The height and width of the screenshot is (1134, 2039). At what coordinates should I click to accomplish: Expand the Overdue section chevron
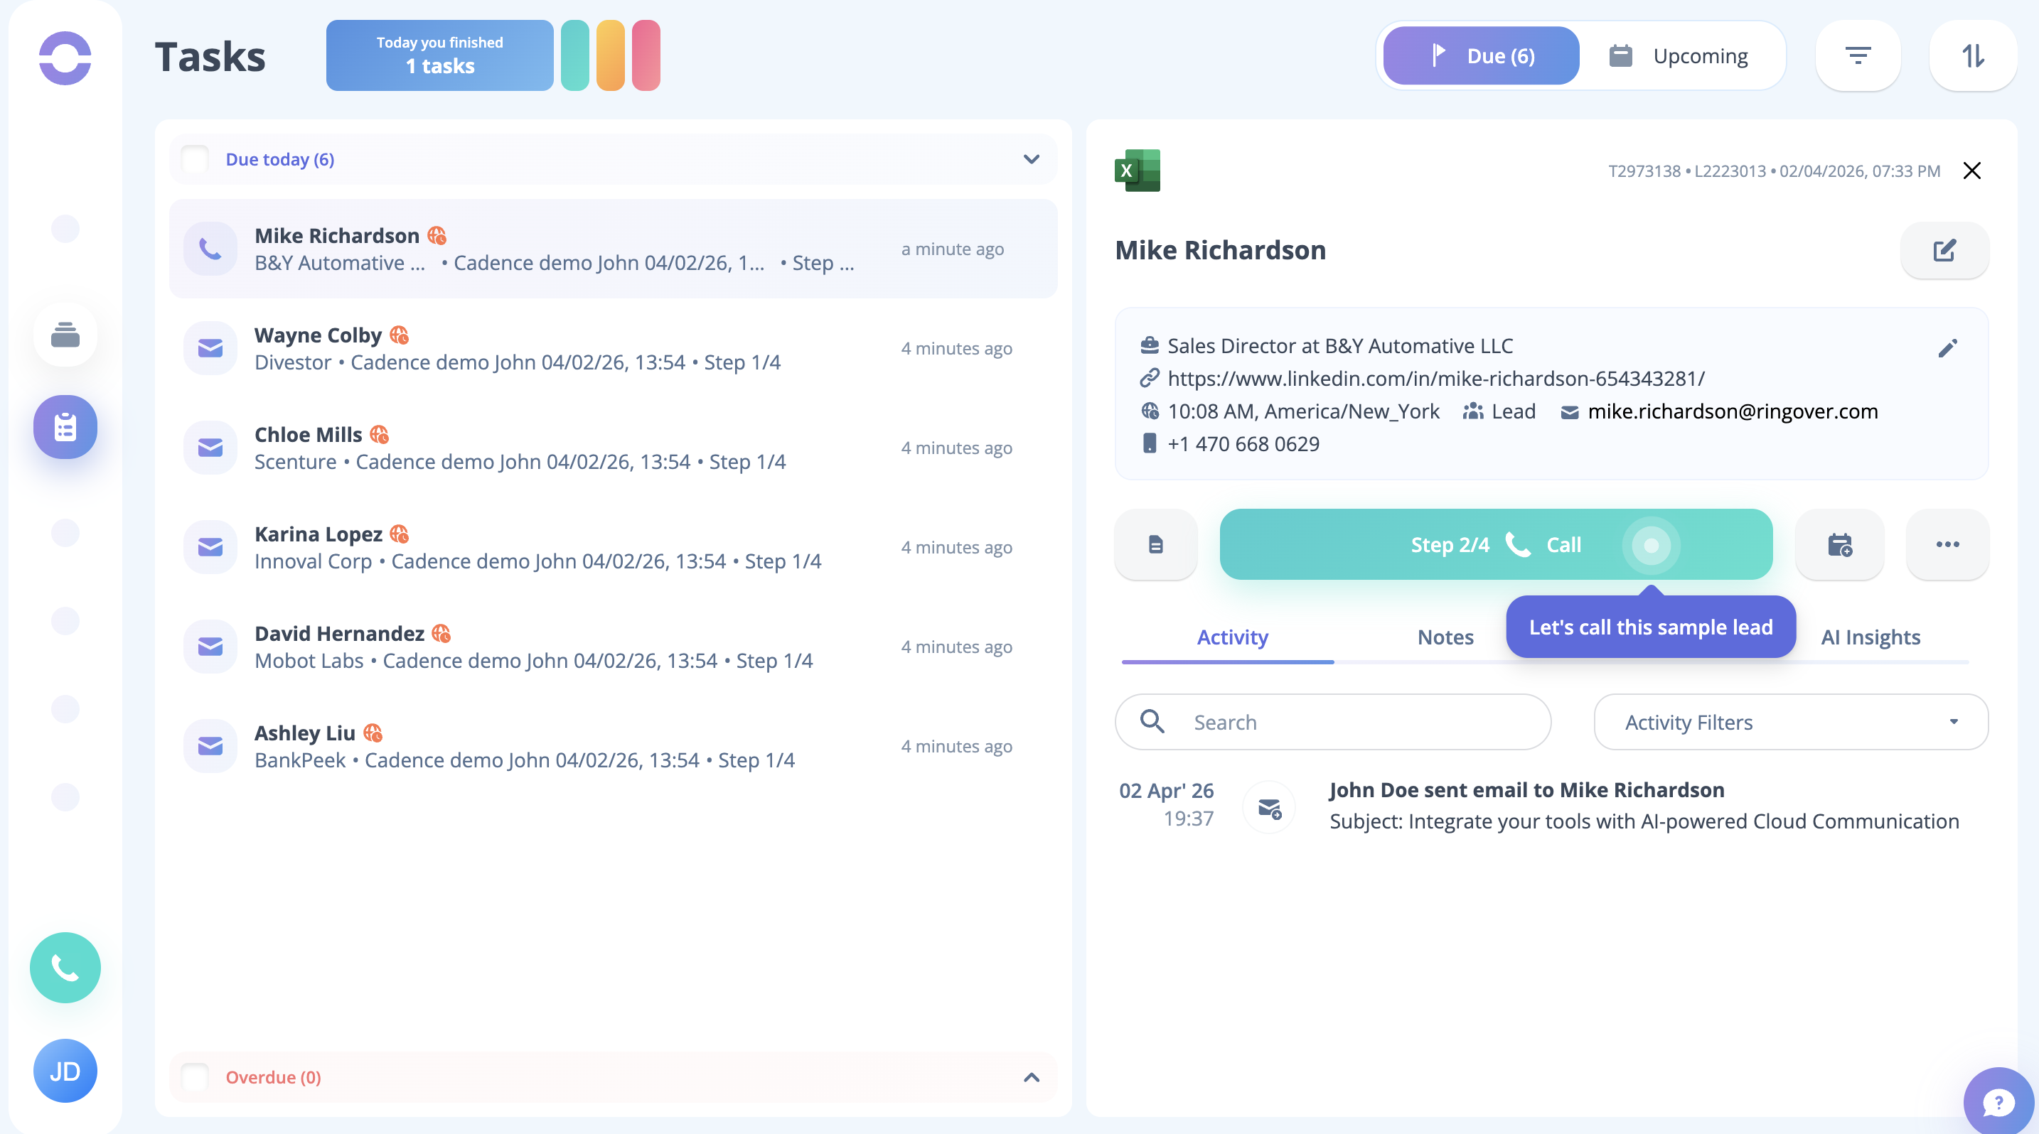[1031, 1077]
